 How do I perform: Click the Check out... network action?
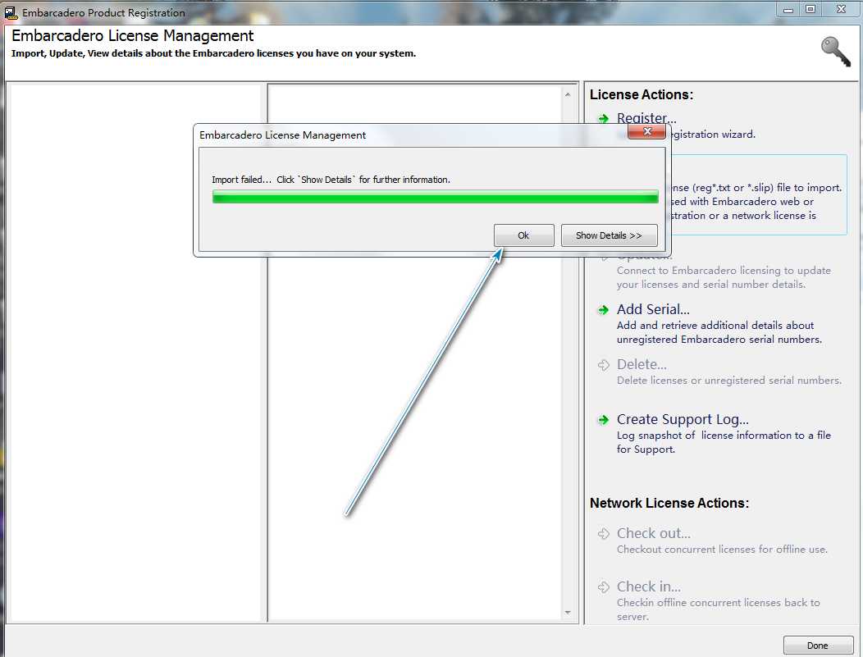click(x=653, y=533)
